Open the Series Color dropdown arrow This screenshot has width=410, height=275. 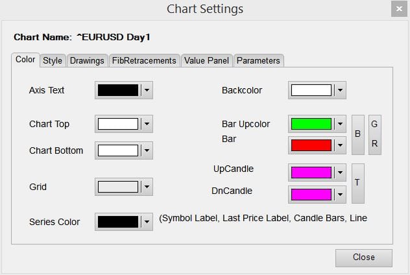click(x=147, y=222)
